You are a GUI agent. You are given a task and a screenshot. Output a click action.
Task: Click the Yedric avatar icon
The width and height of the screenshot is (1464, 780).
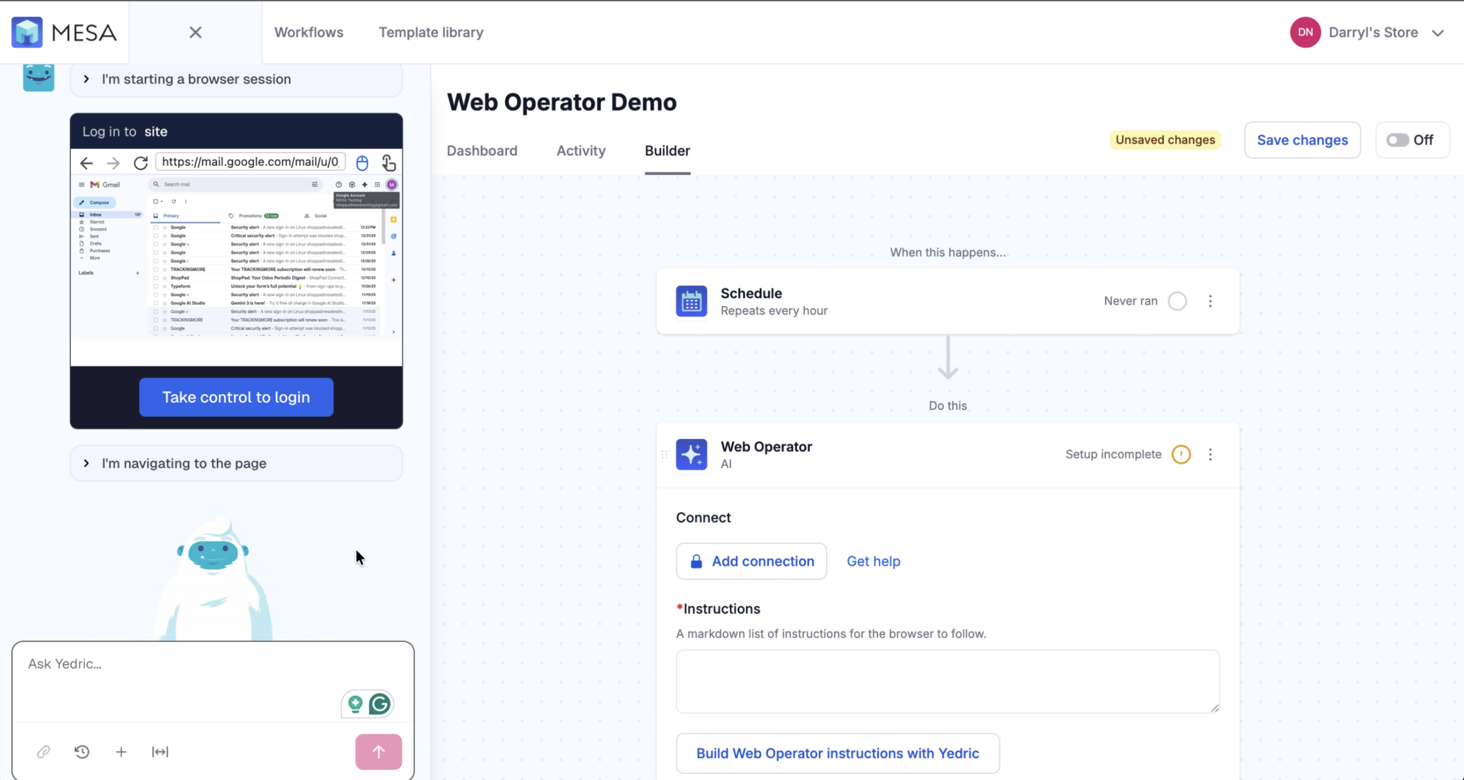pos(38,77)
